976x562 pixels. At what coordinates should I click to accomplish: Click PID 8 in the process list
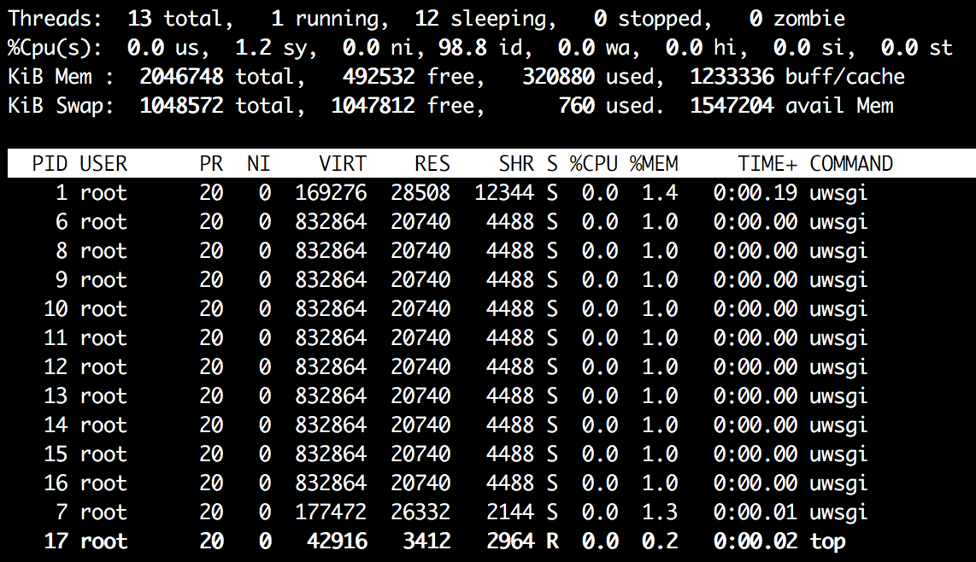[61, 250]
